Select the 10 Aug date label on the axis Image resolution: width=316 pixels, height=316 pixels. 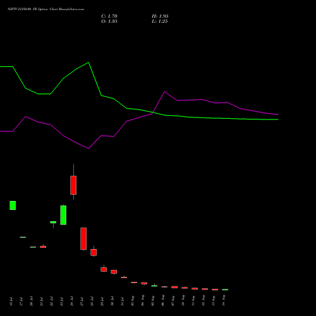pos(183,301)
